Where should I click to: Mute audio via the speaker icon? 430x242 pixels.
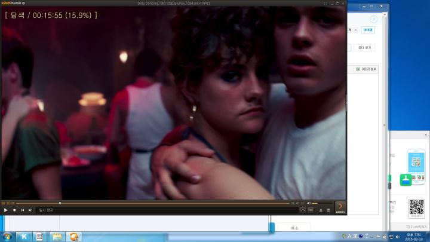(309, 203)
